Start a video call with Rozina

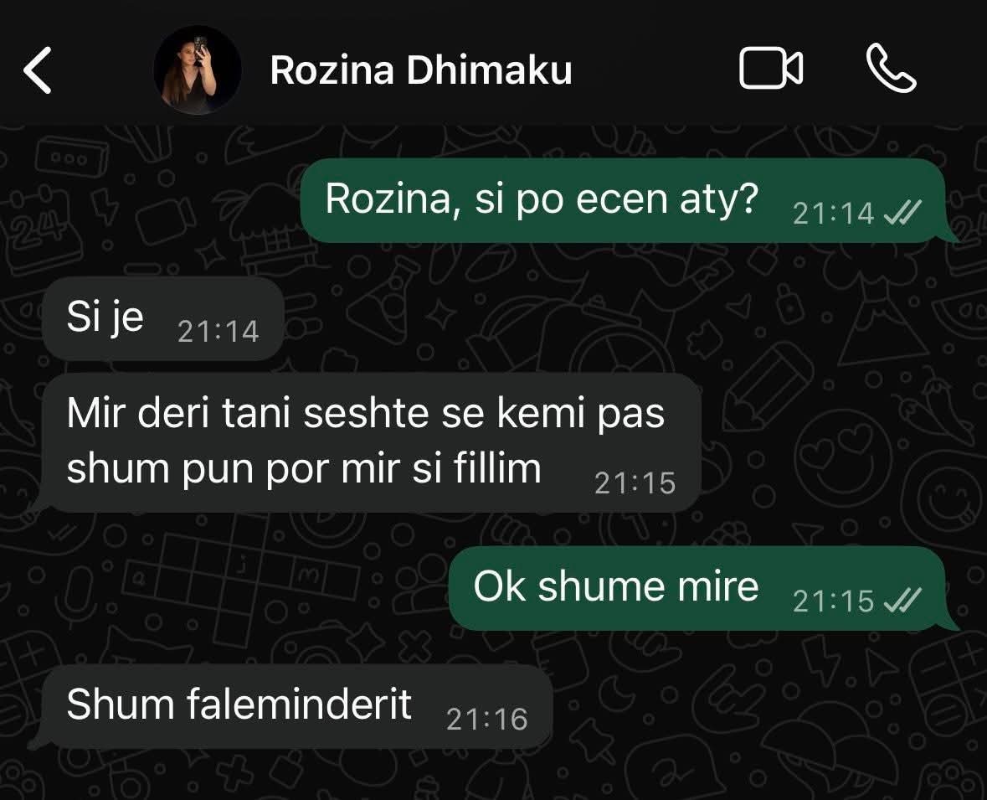tap(770, 68)
